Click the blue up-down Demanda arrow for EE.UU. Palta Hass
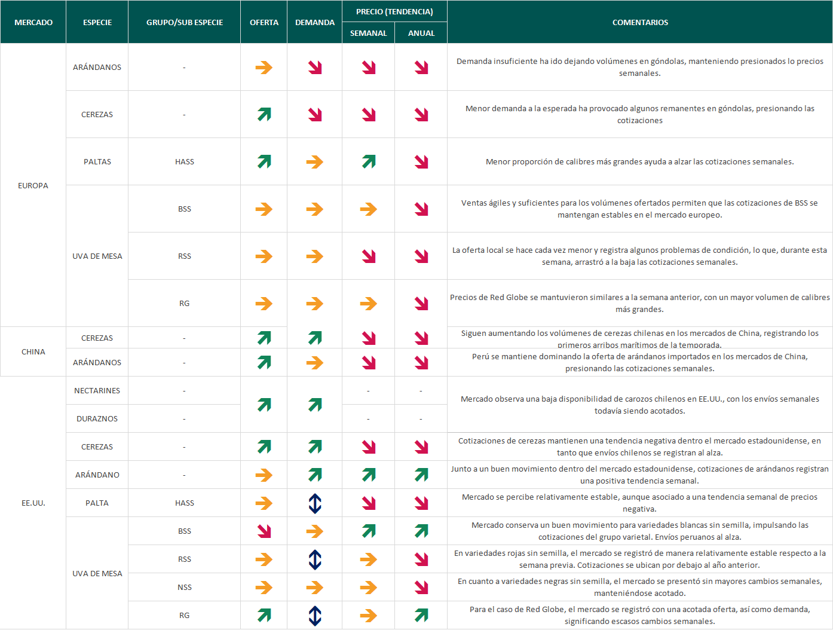 [315, 503]
